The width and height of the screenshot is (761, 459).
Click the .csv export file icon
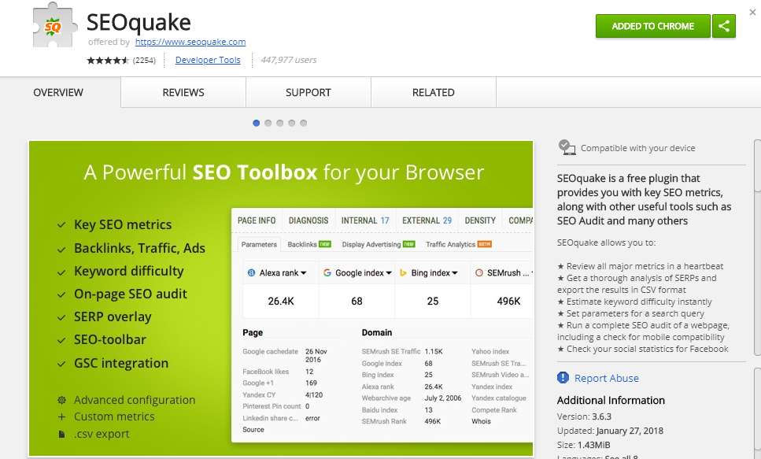(61, 434)
